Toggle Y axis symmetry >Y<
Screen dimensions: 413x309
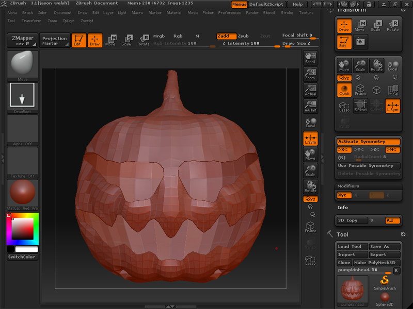point(359,150)
